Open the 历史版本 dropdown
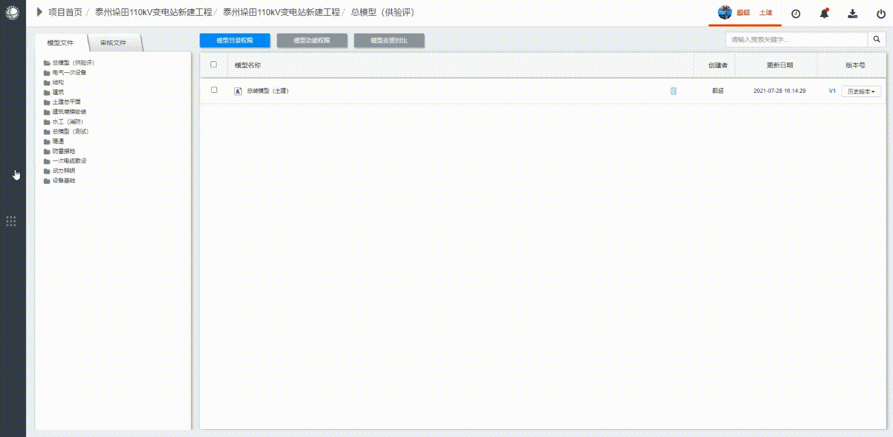Viewport: 893px width, 437px height. pos(861,91)
